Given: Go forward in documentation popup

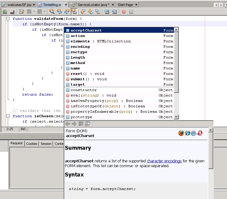Looking at the screenshot, I should [74, 124].
